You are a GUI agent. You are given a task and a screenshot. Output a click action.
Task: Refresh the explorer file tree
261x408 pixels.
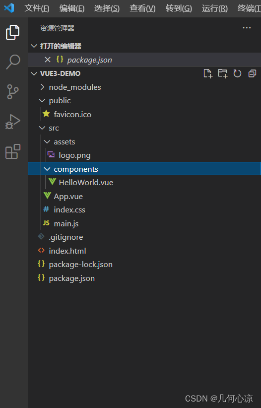point(237,73)
